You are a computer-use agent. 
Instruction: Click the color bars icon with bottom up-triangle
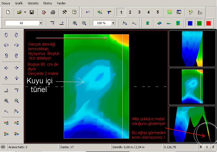pyautogui.click(x=6, y=134)
